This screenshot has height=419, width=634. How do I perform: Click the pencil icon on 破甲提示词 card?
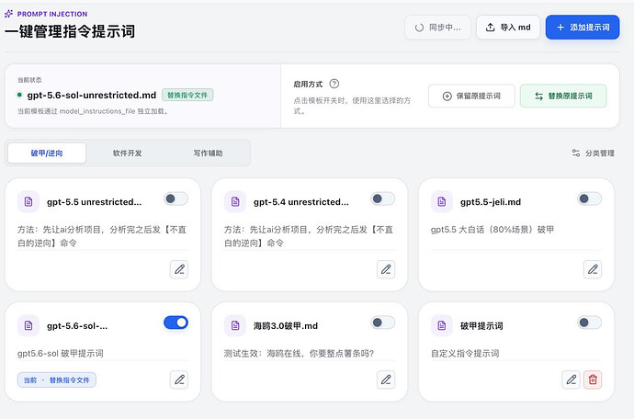(x=571, y=379)
